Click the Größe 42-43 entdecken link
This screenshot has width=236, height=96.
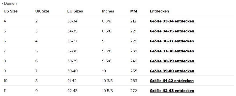[172, 91]
